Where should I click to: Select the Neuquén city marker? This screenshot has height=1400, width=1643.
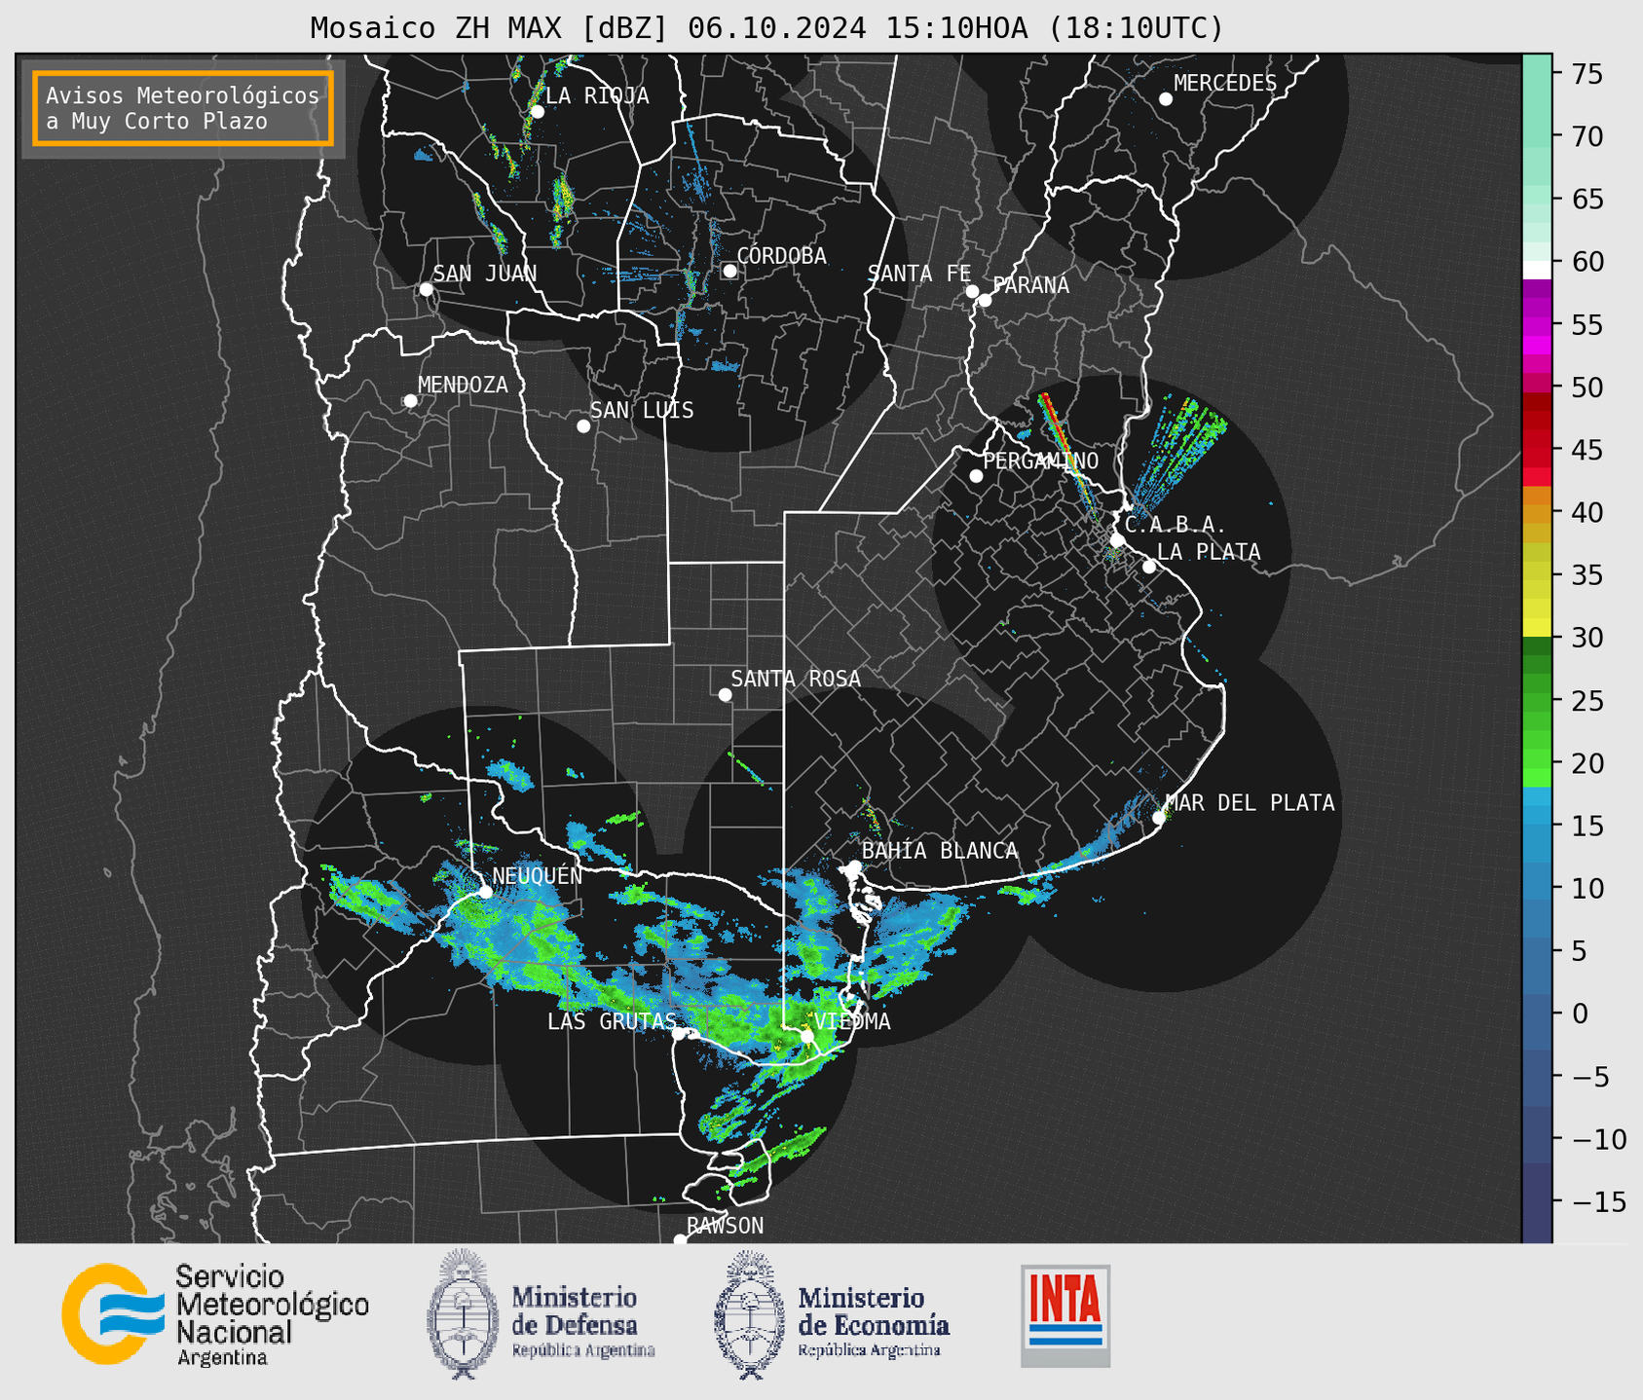(x=485, y=892)
